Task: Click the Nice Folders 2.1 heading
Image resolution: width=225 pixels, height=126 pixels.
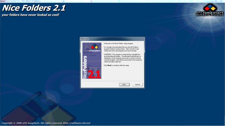Action: 34,8
